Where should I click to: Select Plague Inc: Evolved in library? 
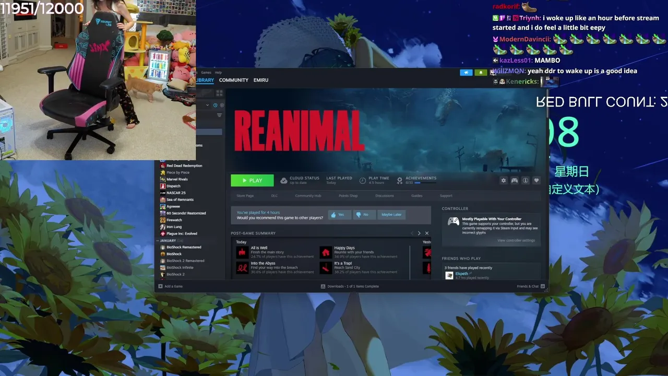click(x=178, y=233)
